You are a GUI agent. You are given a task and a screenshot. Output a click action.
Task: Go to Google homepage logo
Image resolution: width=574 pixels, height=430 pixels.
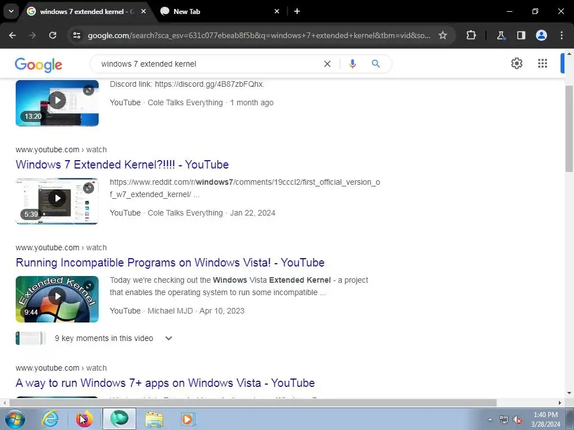click(x=39, y=65)
